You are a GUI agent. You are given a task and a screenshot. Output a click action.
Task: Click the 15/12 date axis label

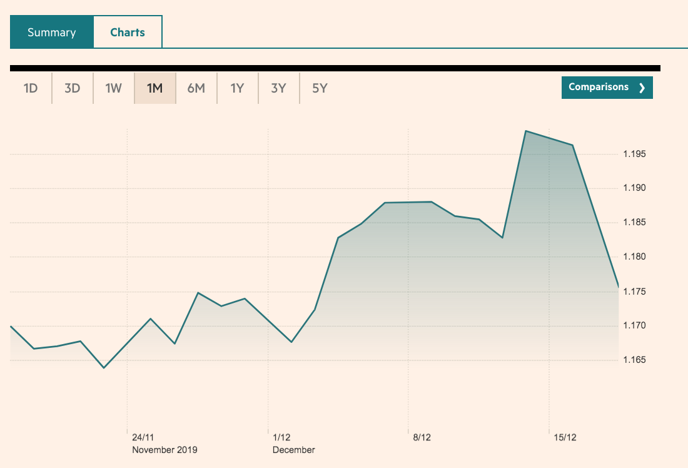coord(565,437)
